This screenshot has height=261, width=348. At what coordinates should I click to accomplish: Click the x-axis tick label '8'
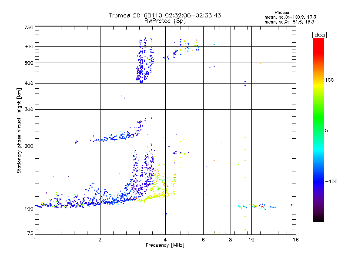tap(231, 240)
